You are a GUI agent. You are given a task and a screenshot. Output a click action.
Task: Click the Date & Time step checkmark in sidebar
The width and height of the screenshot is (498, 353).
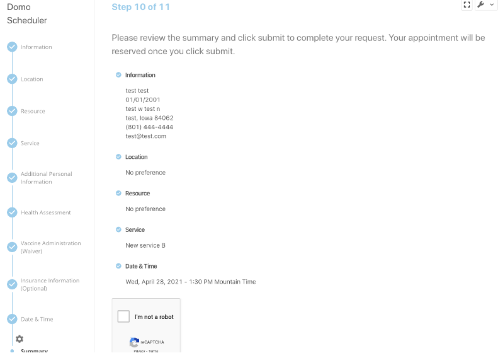(12, 319)
